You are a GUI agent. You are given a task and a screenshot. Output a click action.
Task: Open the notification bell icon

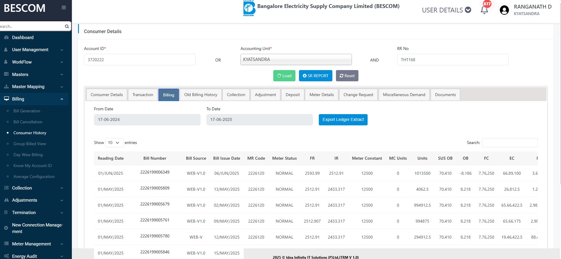(484, 10)
